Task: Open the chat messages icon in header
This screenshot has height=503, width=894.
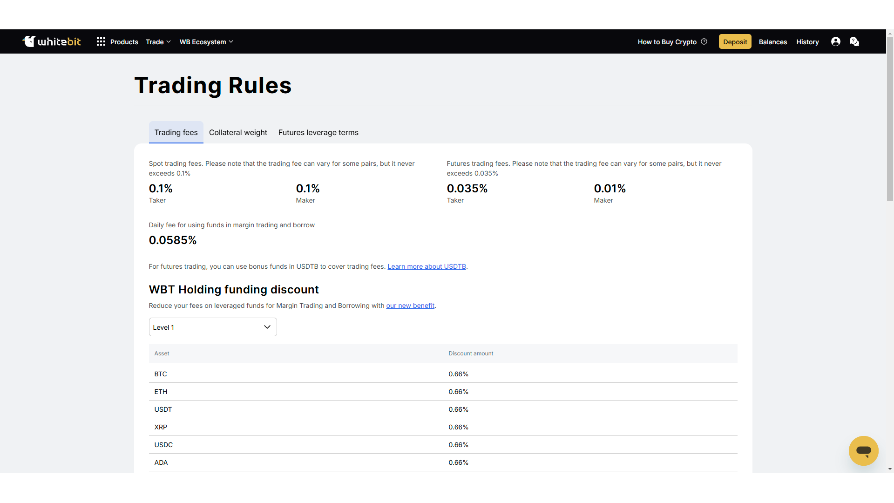Action: pos(854,41)
